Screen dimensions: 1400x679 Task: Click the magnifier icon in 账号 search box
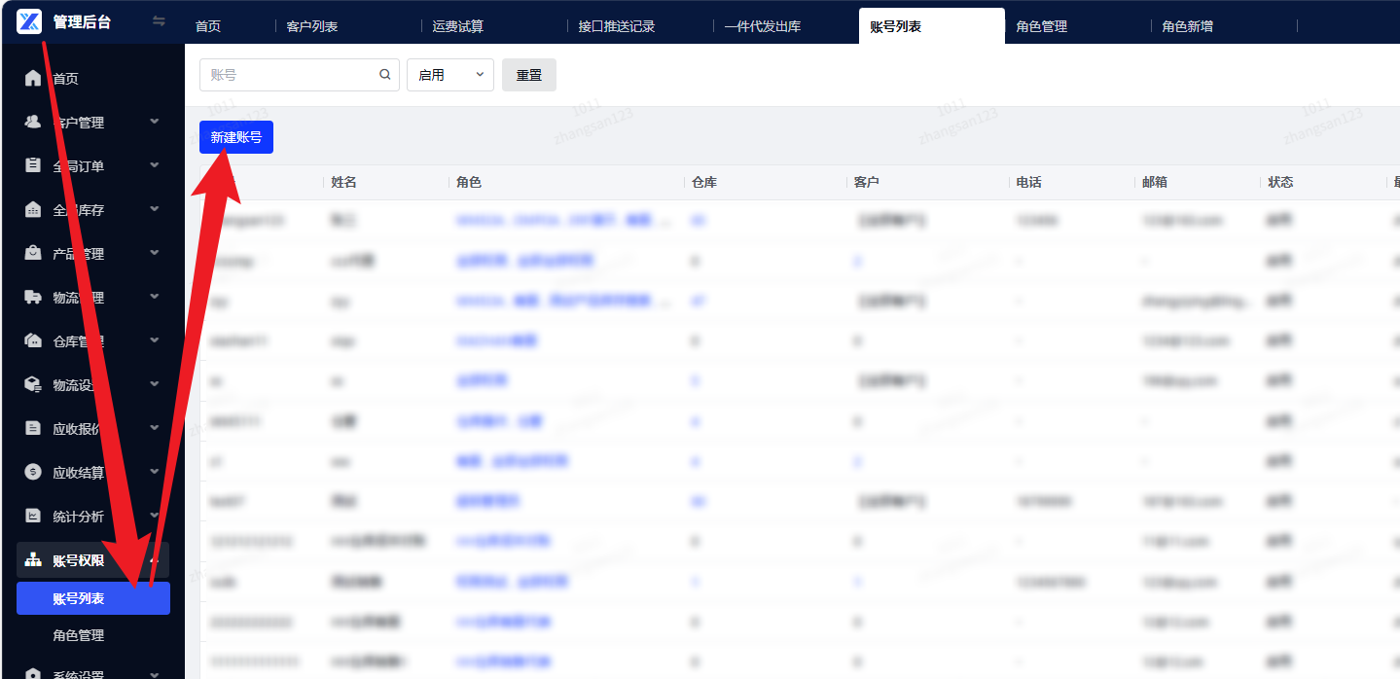[x=384, y=74]
